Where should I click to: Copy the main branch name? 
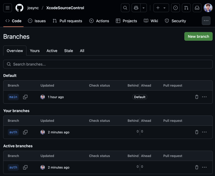click(25, 97)
